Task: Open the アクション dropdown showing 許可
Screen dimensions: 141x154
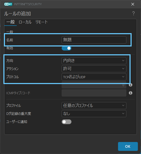Action: click(x=94, y=69)
